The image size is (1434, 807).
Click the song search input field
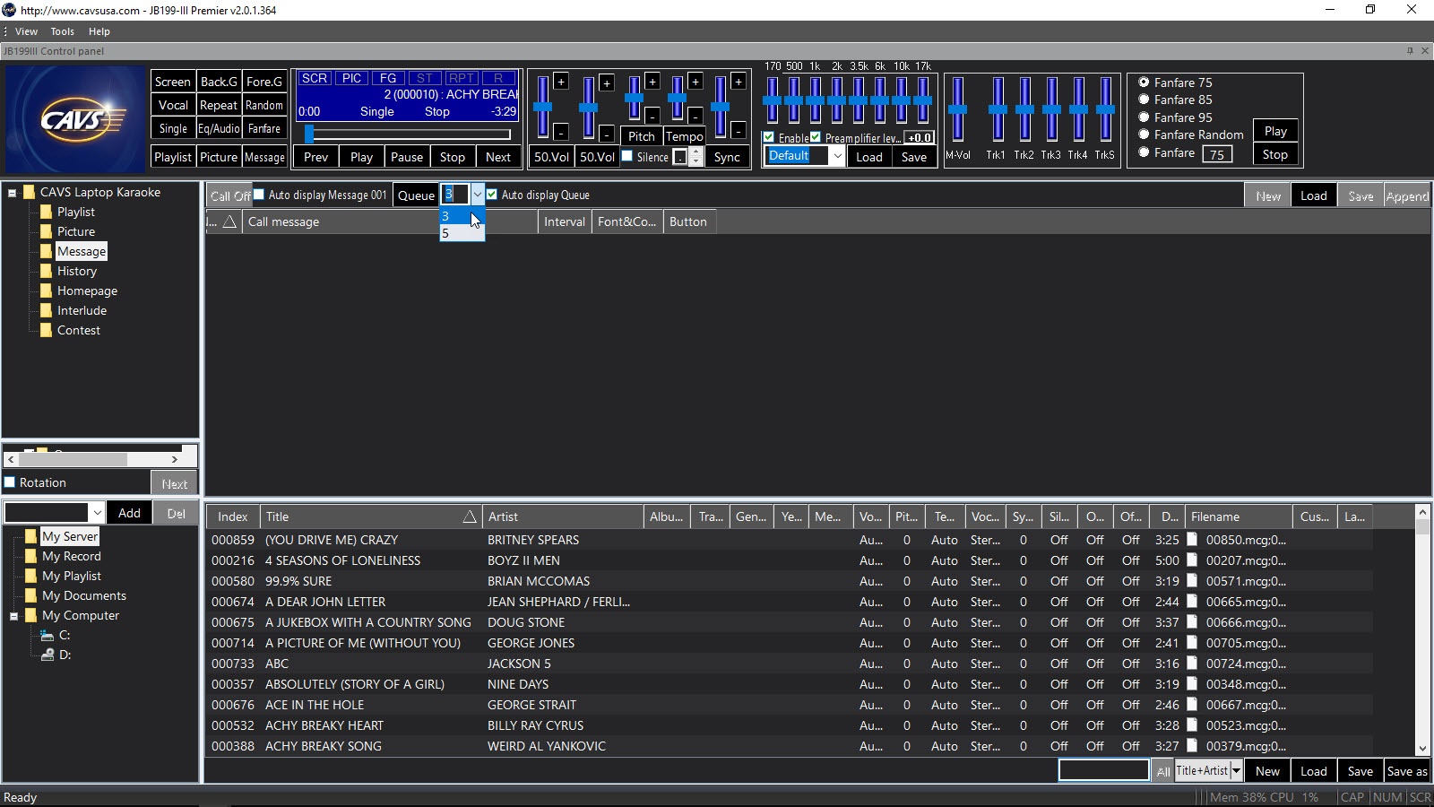tap(1104, 770)
